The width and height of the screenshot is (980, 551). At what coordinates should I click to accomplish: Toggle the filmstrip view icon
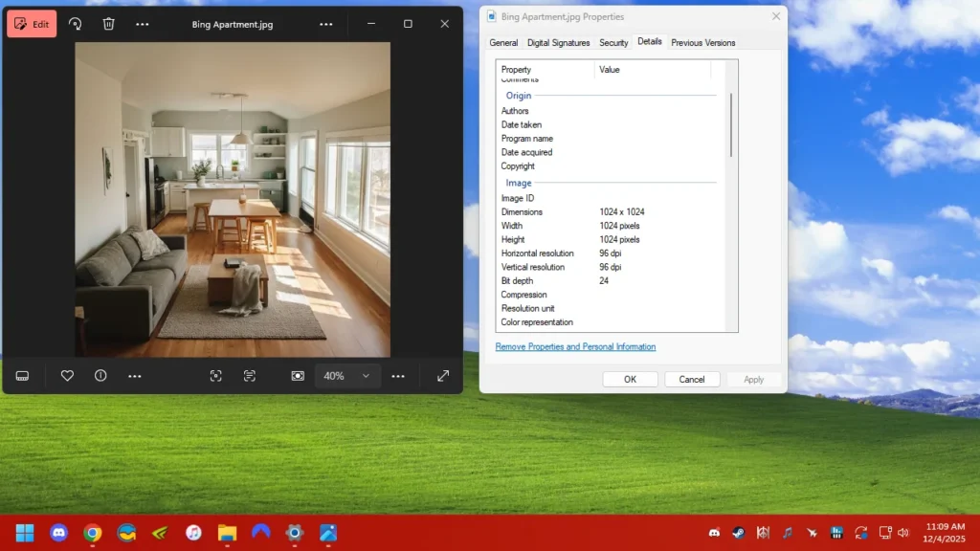click(x=22, y=376)
